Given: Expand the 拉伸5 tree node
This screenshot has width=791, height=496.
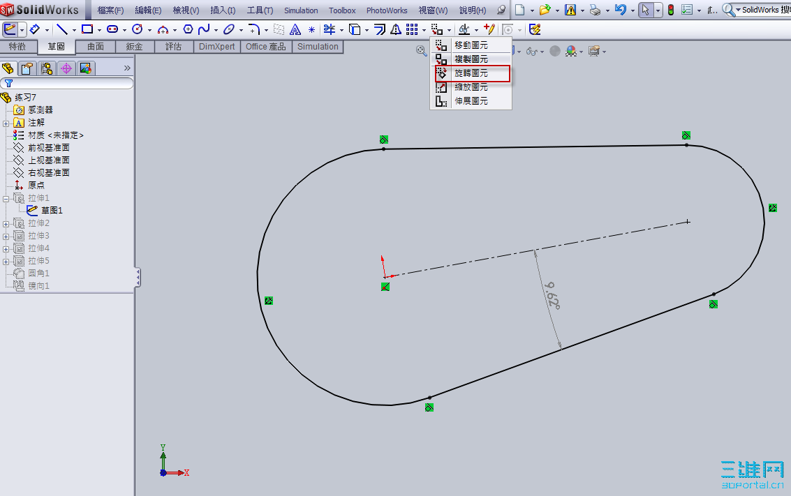Looking at the screenshot, I should tap(6, 262).
